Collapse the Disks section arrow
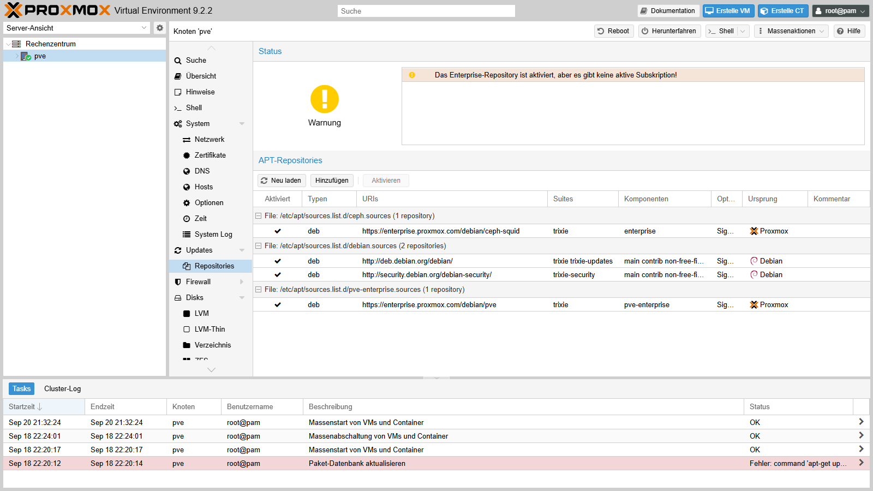 click(242, 298)
